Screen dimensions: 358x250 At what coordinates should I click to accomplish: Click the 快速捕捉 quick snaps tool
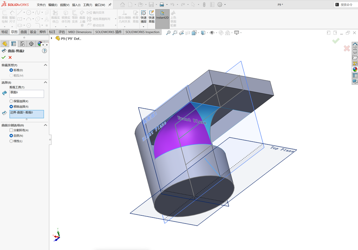(x=143, y=17)
